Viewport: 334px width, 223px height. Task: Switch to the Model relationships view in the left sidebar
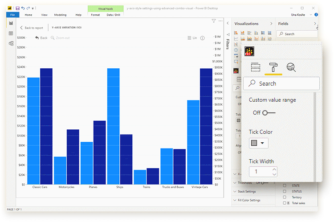coord(11,44)
